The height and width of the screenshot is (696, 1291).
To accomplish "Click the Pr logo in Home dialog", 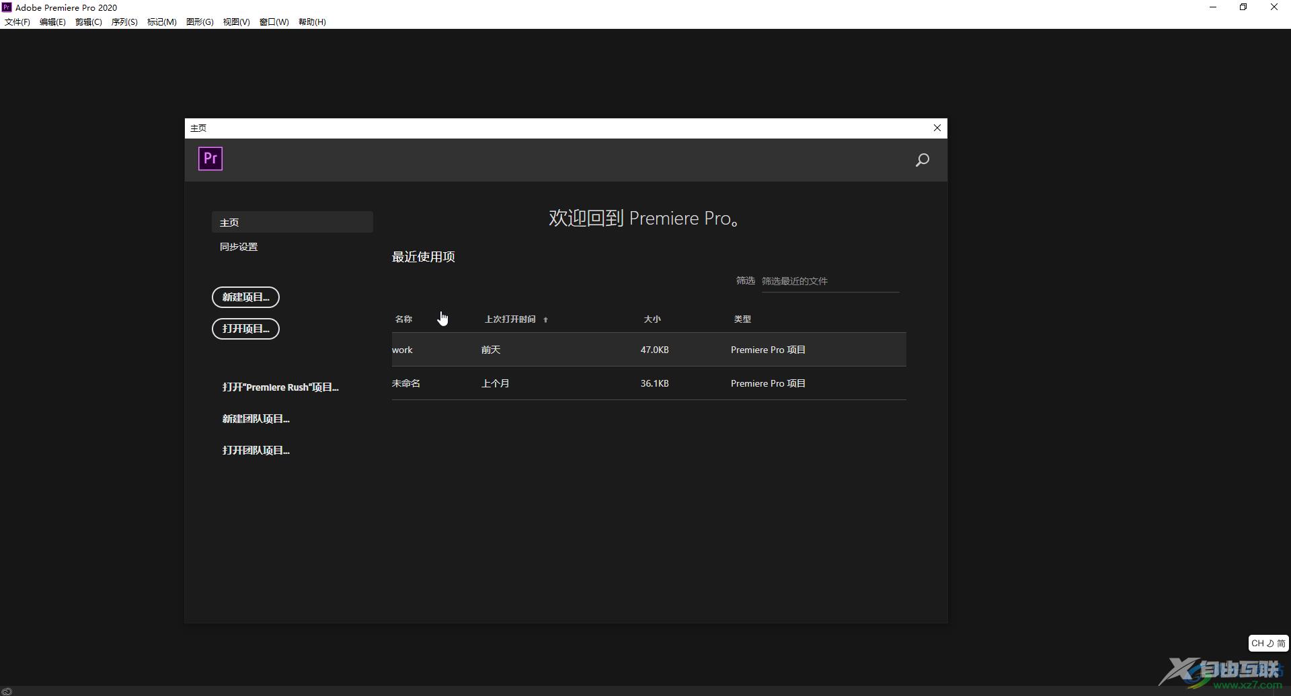I will [x=210, y=159].
